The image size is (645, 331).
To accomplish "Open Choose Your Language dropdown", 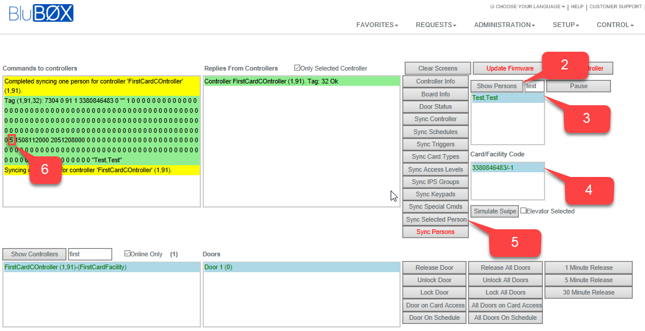I will pos(530,7).
